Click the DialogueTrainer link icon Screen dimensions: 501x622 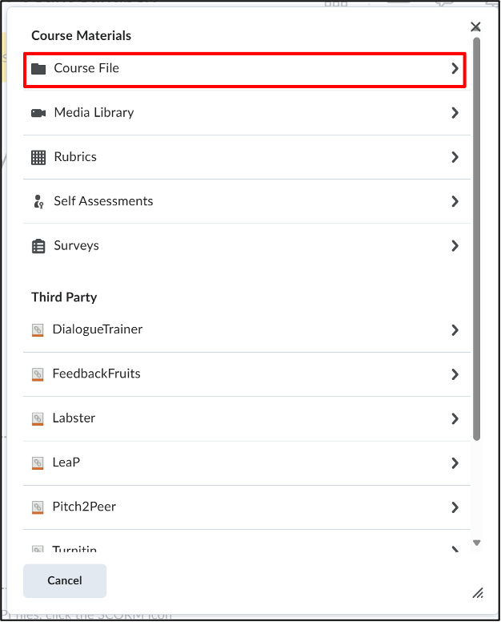coord(38,330)
